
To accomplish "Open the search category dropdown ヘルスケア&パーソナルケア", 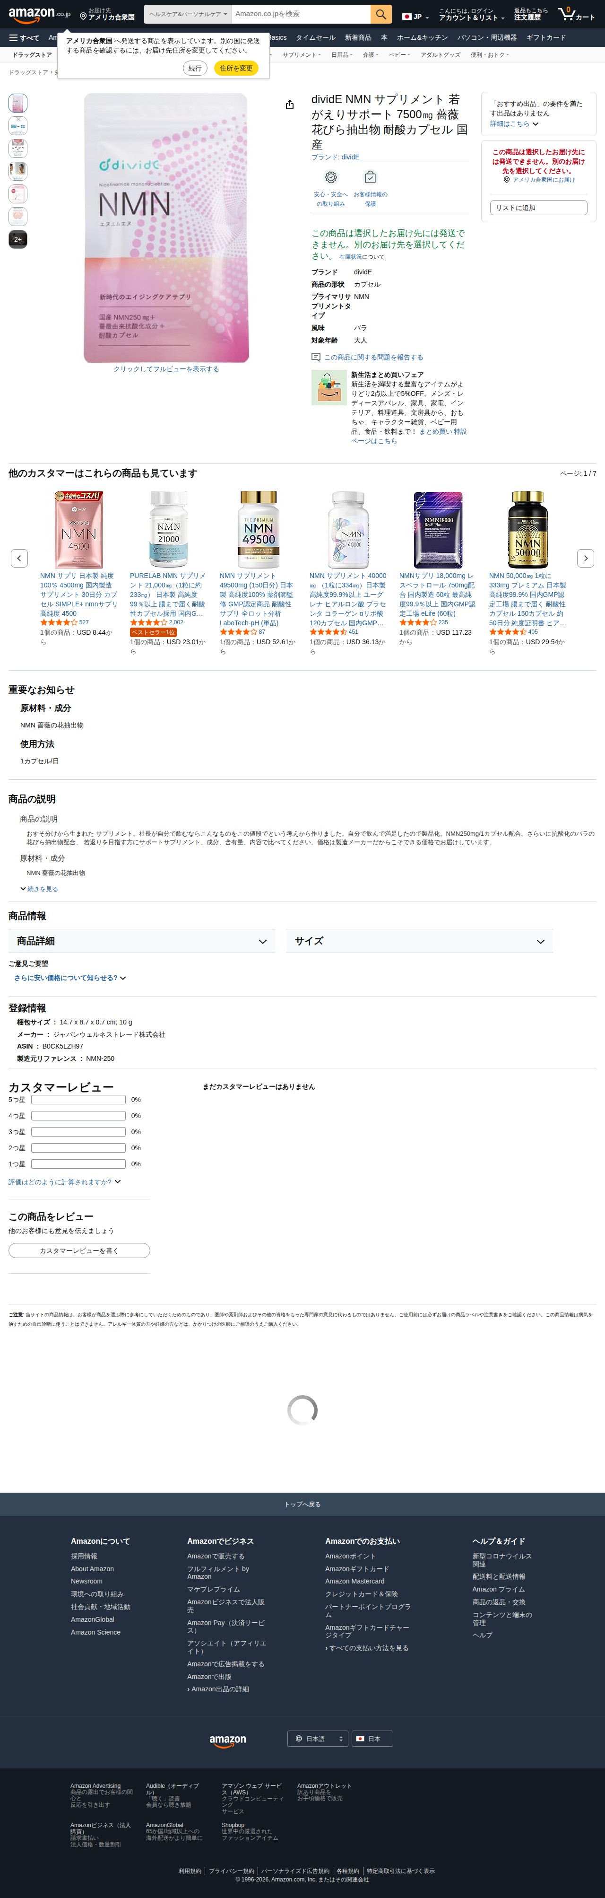I will click(x=188, y=14).
